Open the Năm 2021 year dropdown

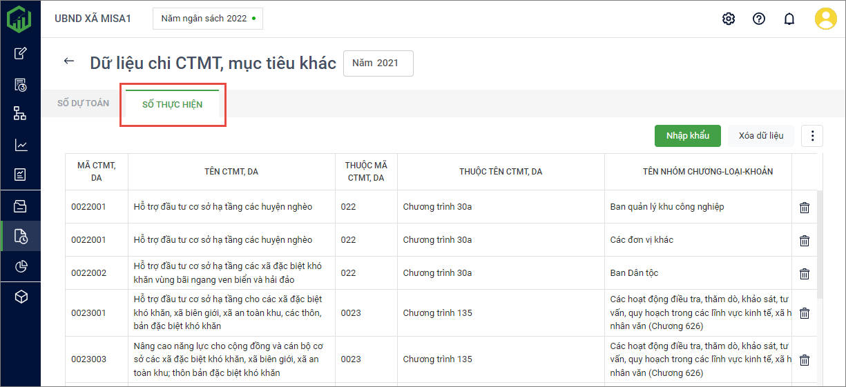click(x=378, y=63)
